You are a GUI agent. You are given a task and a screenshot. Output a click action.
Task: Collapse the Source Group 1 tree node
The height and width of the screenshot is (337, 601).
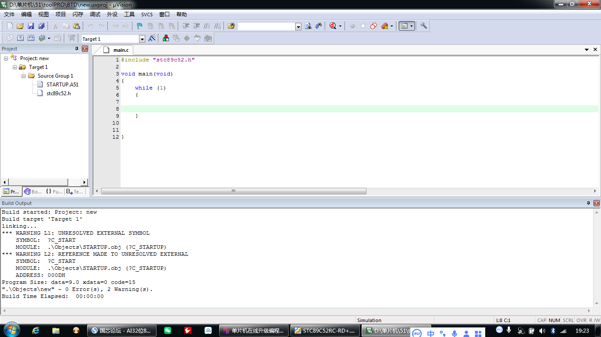click(x=24, y=76)
